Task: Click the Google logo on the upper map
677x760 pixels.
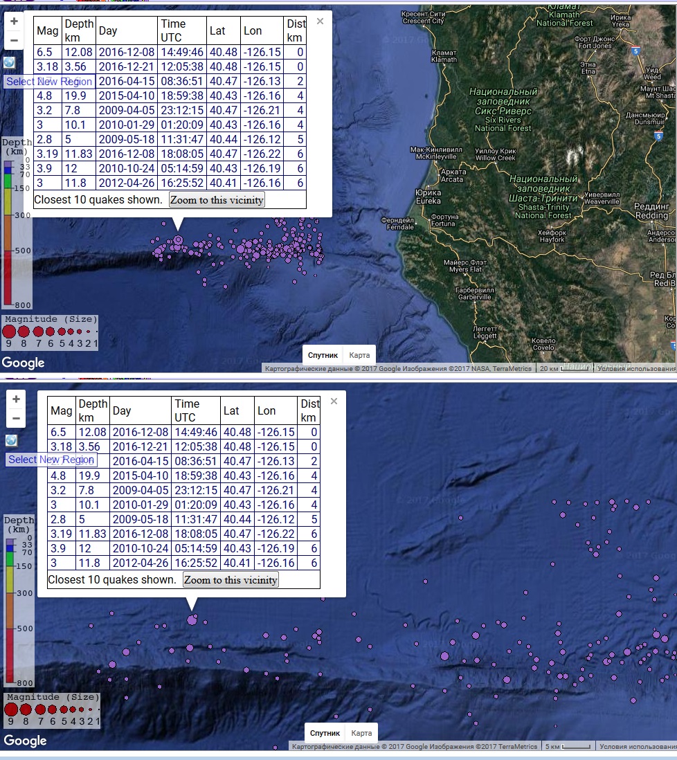Action: click(24, 363)
